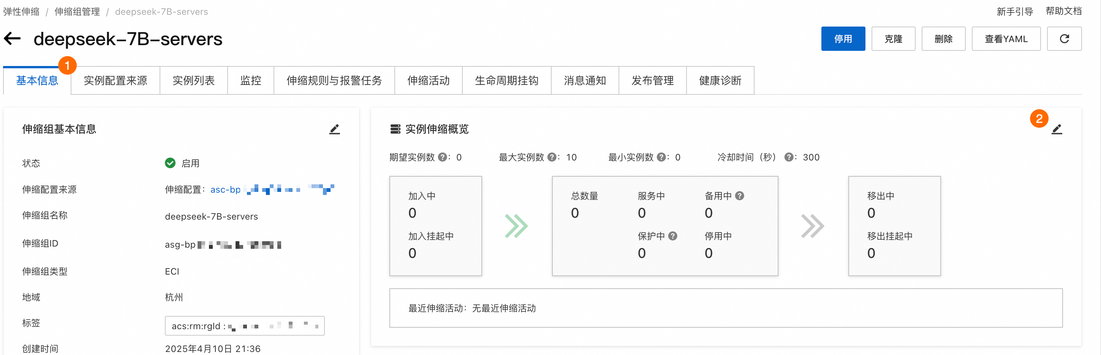Image resolution: width=1101 pixels, height=355 pixels.
Task: Click the 克隆 button
Action: pos(893,39)
